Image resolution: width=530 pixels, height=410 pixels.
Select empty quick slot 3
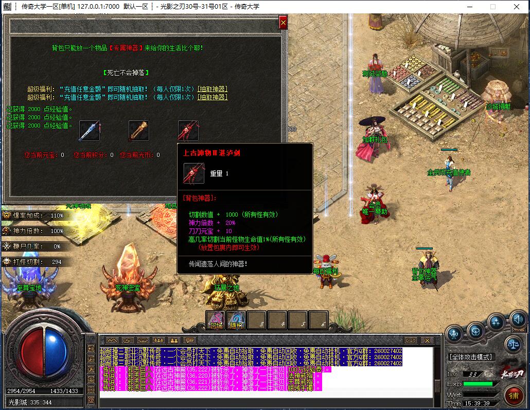tap(257, 320)
